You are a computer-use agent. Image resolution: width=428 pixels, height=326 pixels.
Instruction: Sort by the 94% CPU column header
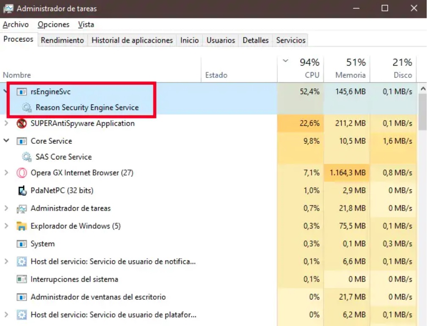click(301, 69)
